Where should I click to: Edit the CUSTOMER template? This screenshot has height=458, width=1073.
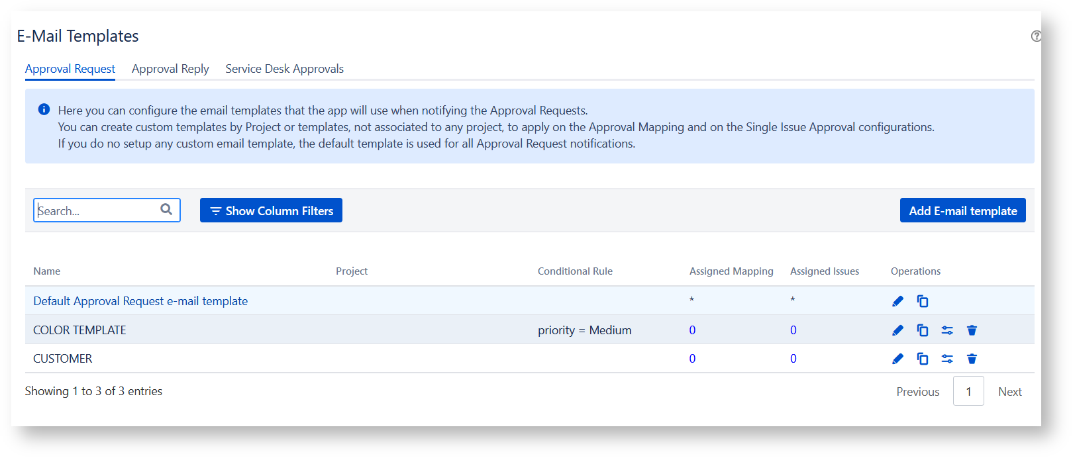coord(897,359)
